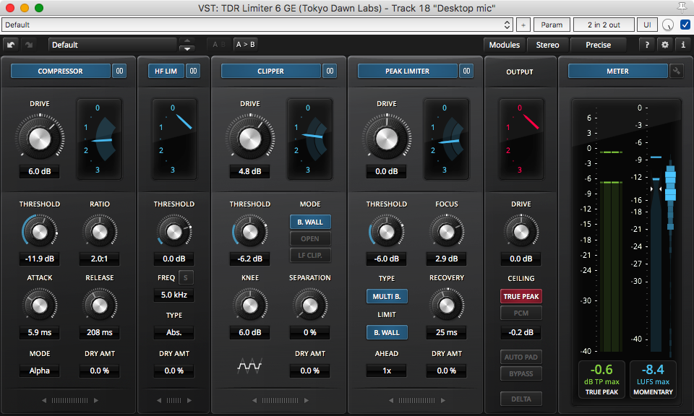Move Clipper module left arrow
The width and height of the screenshot is (694, 416).
tap(254, 401)
